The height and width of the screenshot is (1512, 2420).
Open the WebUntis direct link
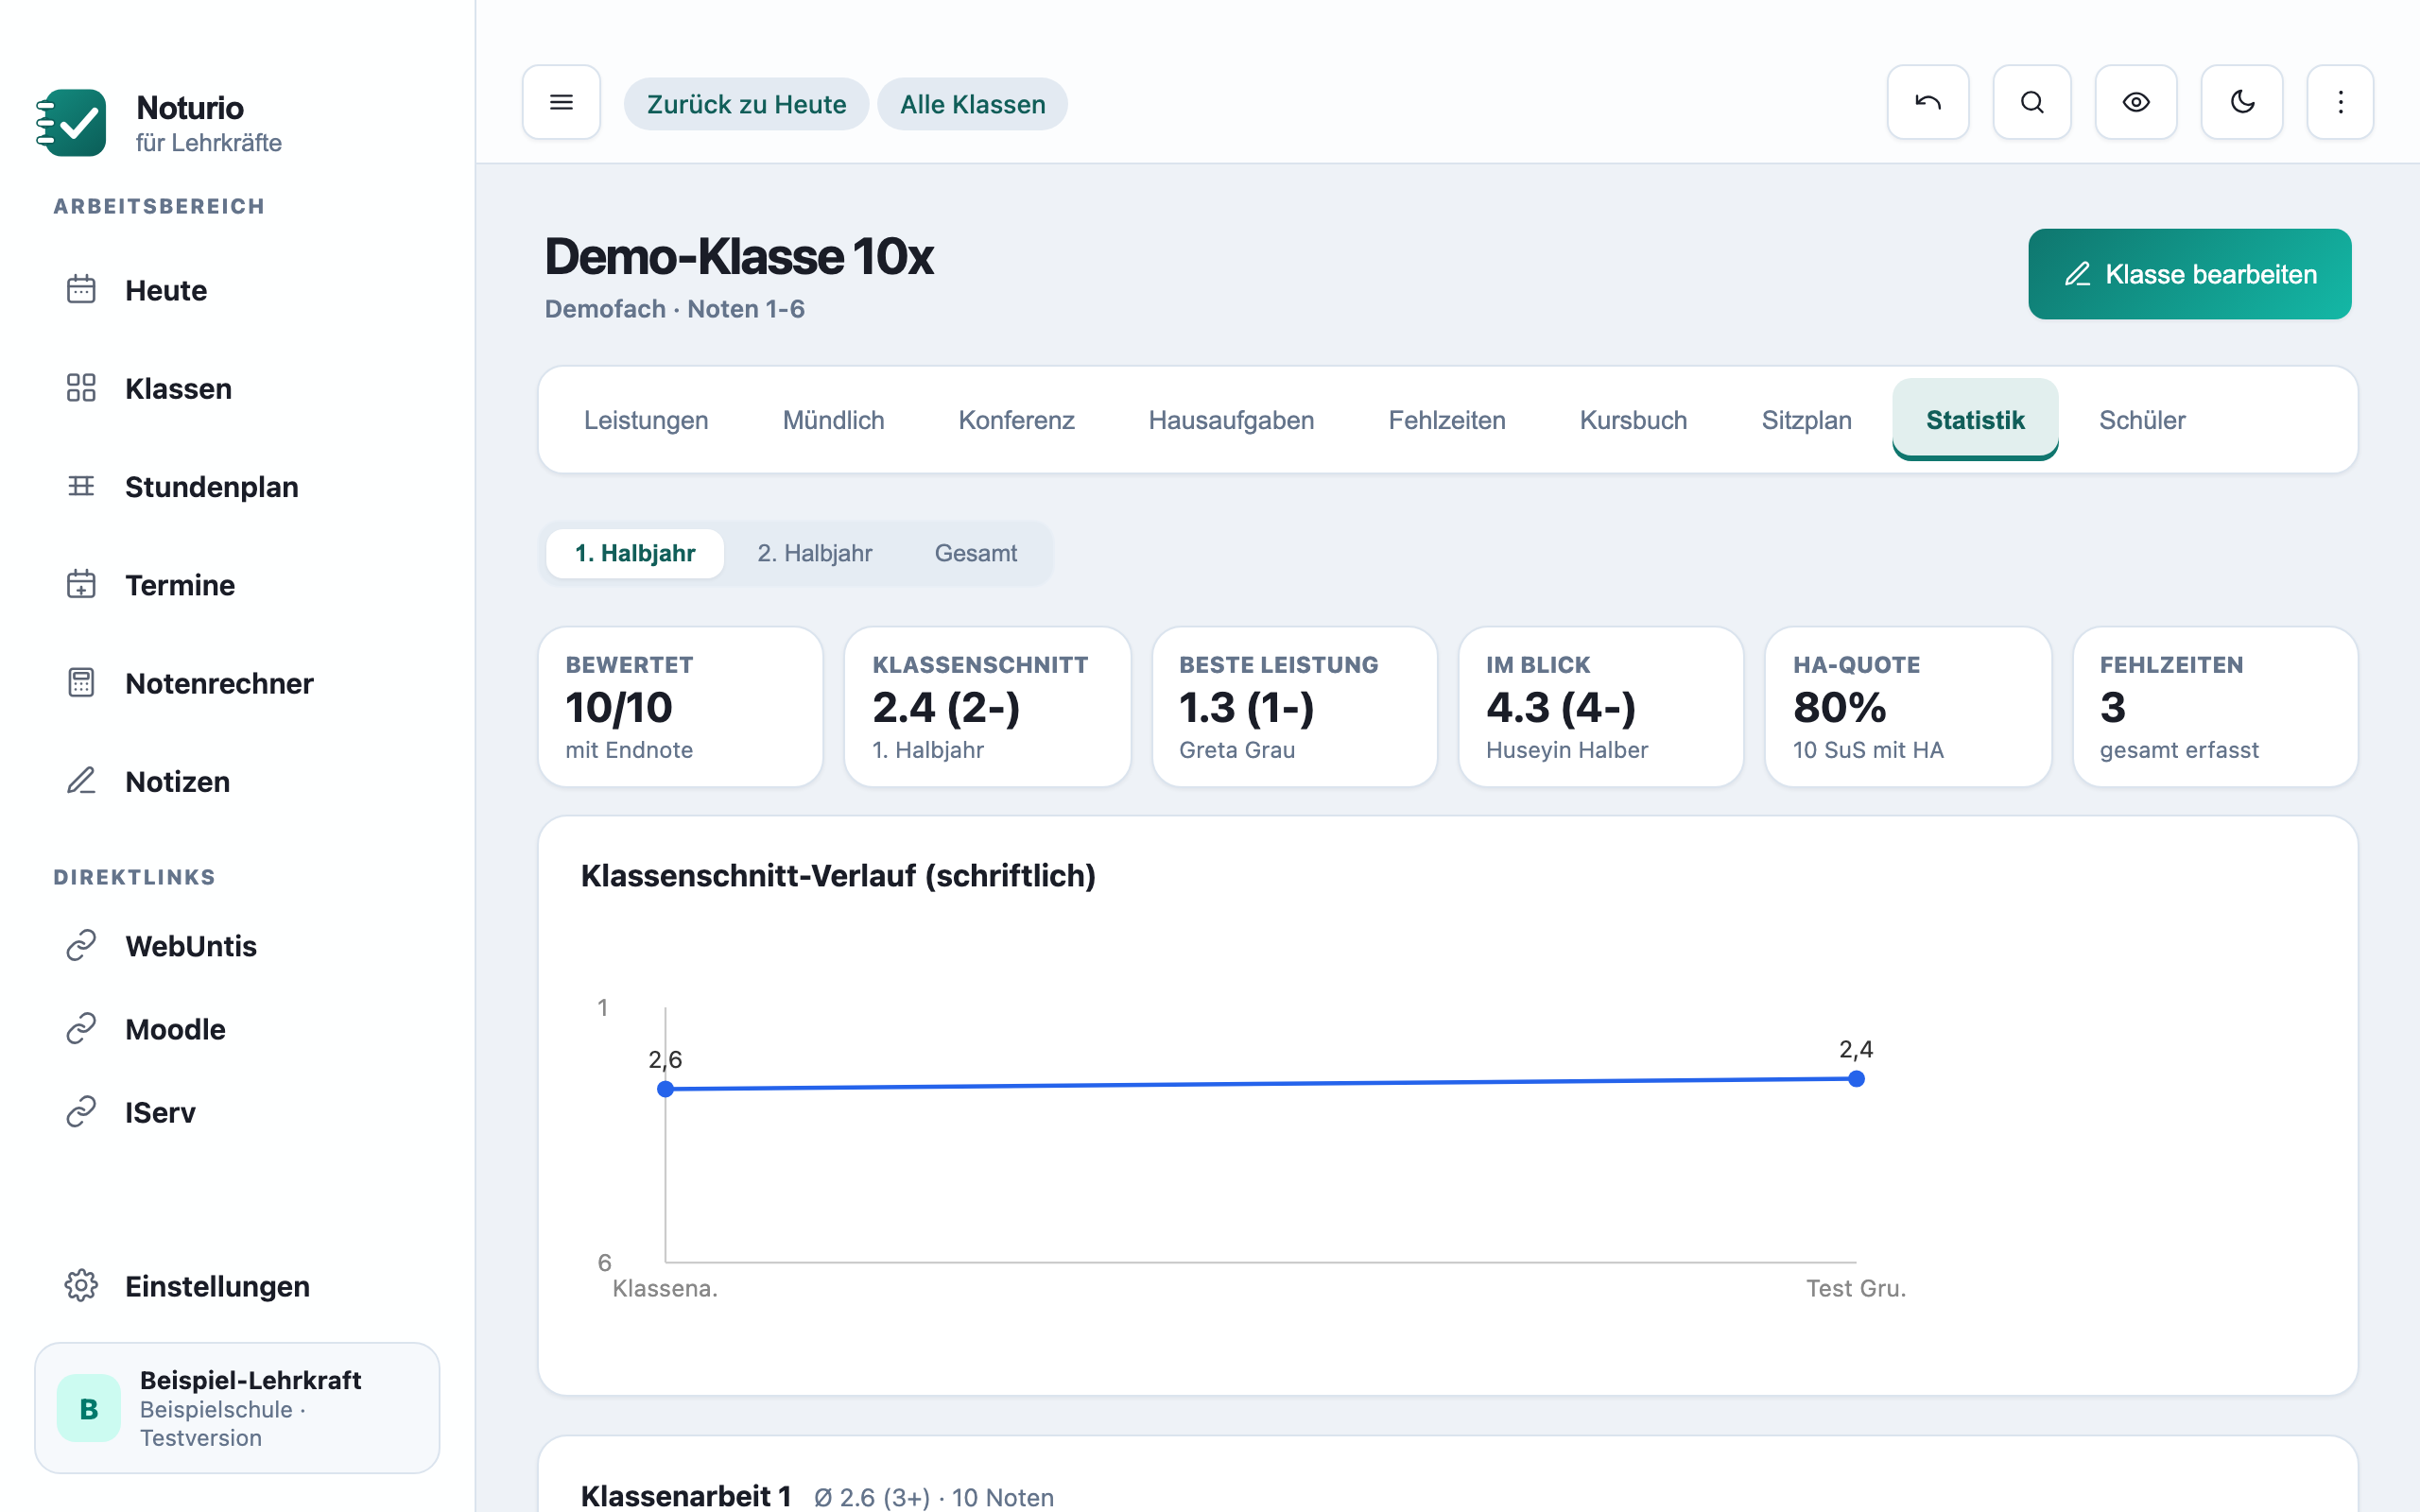coord(237,945)
